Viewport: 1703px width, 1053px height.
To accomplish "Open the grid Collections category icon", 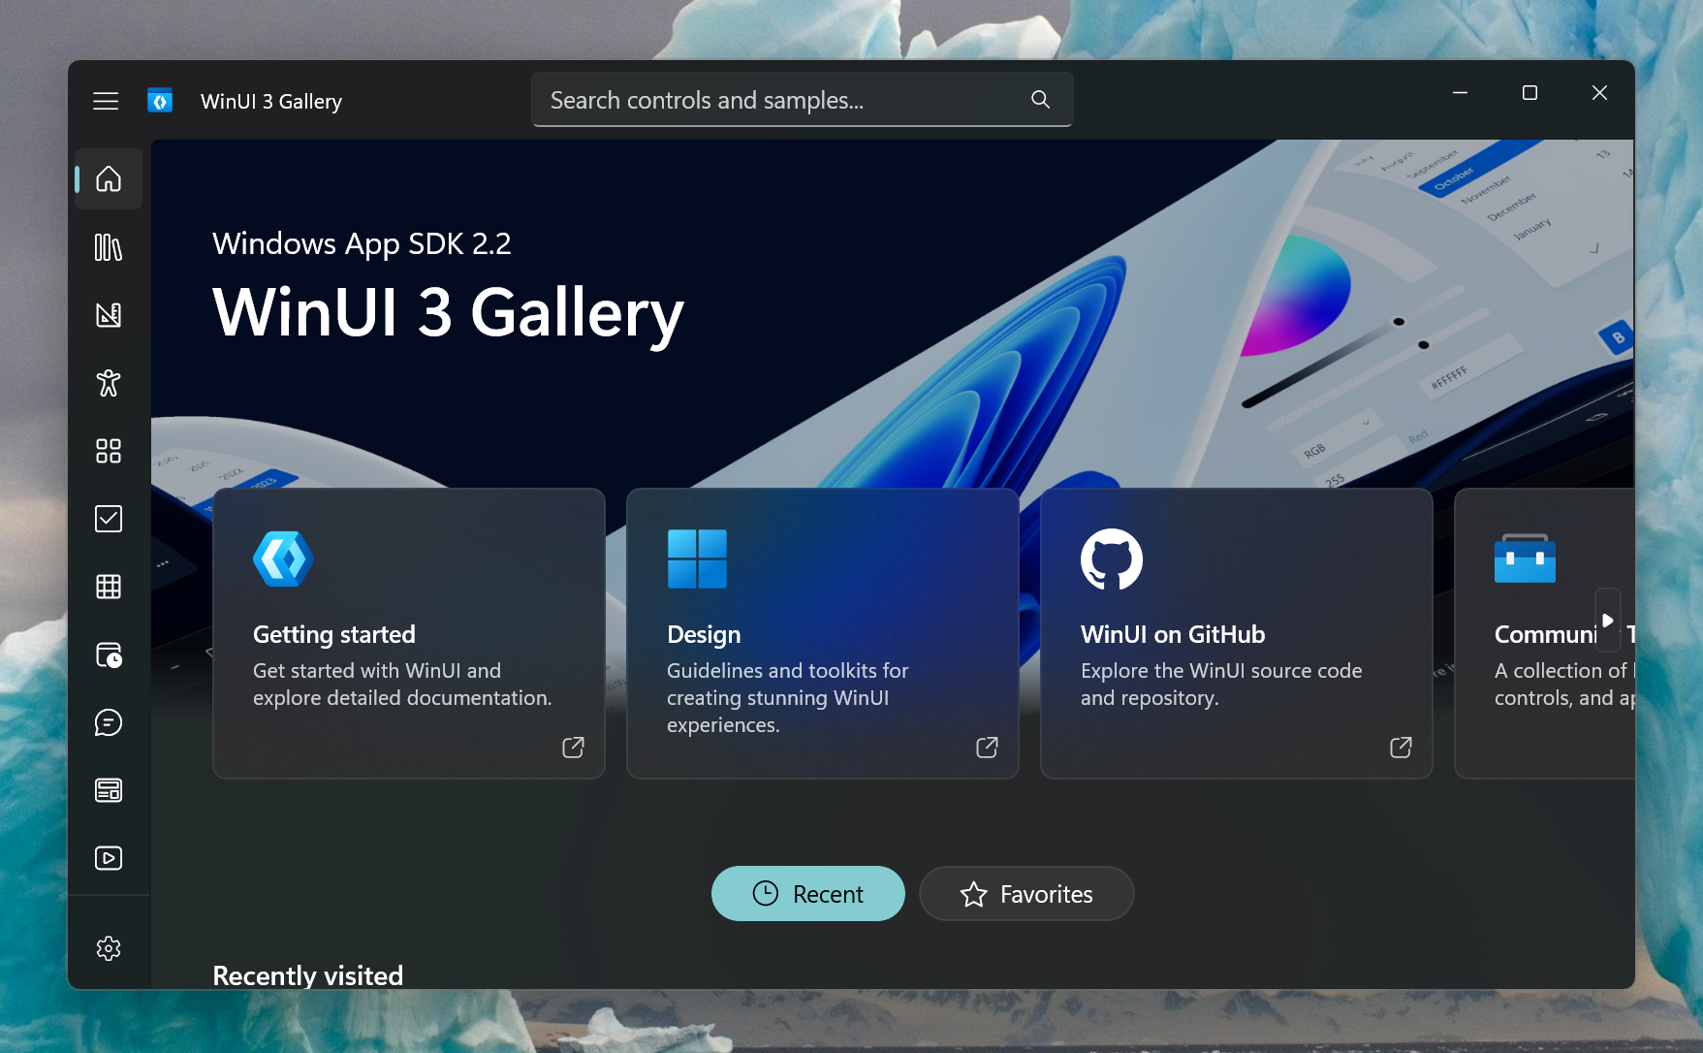I will point(109,587).
